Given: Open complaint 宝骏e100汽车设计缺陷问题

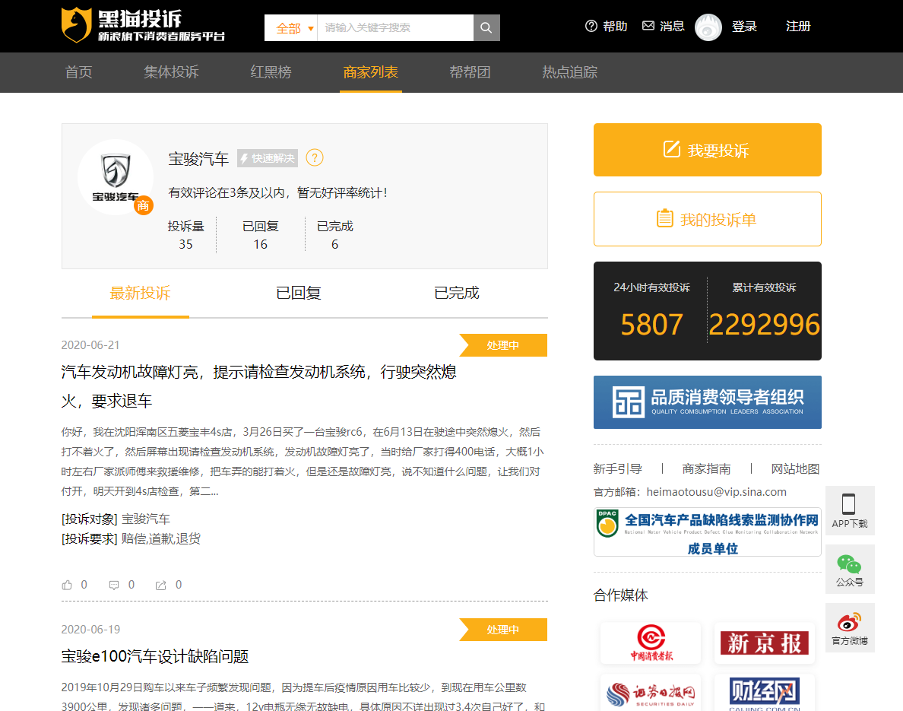Looking at the screenshot, I should click(x=155, y=656).
